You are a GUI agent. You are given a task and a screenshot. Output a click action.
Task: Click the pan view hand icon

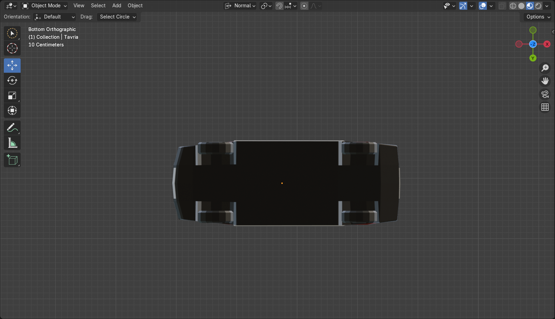(x=545, y=81)
